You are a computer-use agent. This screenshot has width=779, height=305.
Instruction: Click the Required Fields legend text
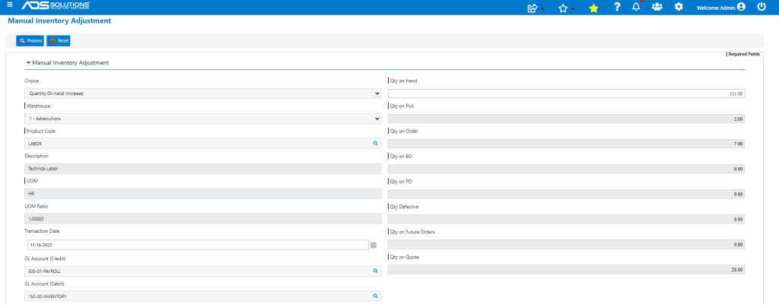744,54
